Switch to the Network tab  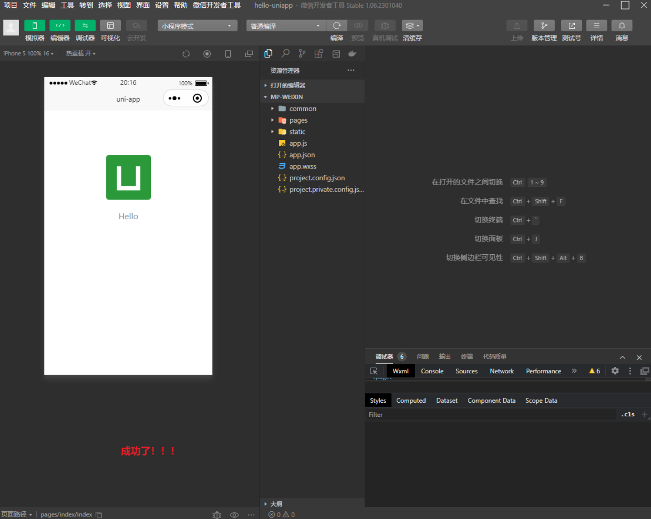[x=502, y=371]
